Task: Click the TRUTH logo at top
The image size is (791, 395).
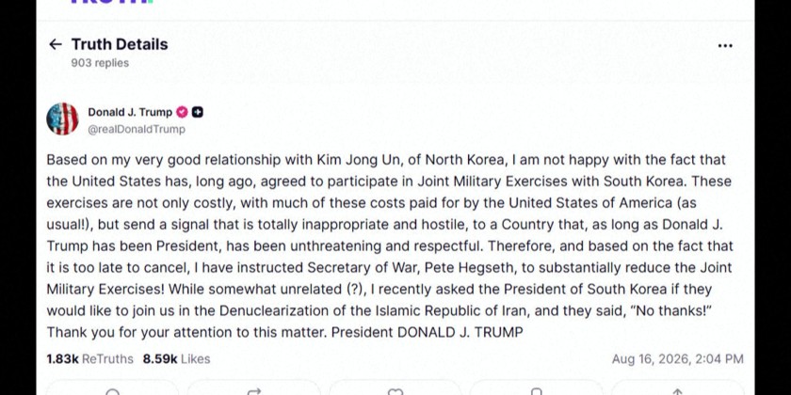Action: coord(111,2)
